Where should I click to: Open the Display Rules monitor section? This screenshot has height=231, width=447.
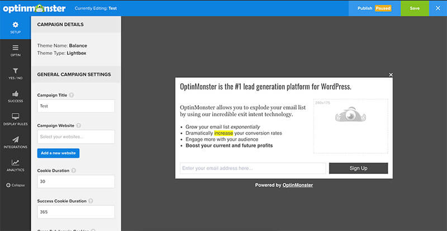coord(16,120)
